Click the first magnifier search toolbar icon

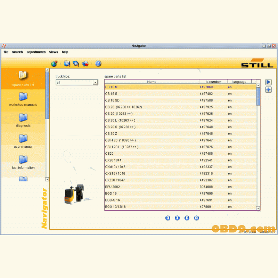[67, 64]
